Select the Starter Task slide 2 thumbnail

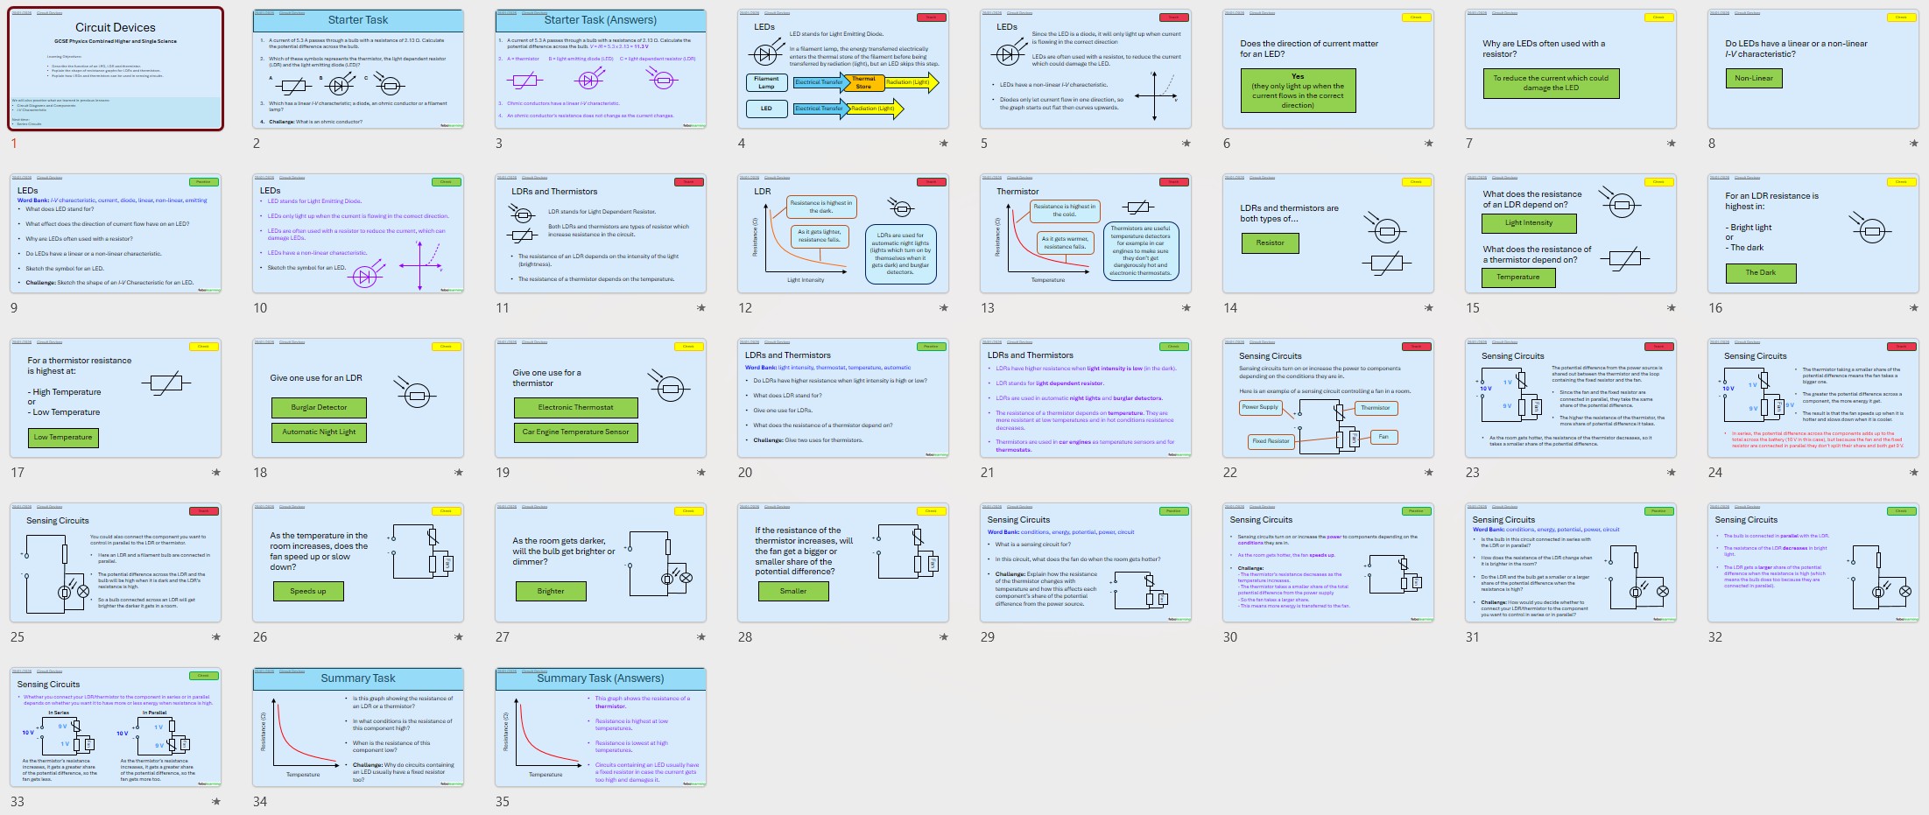coord(358,69)
